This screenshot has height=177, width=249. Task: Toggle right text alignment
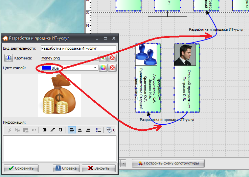pos(88,130)
